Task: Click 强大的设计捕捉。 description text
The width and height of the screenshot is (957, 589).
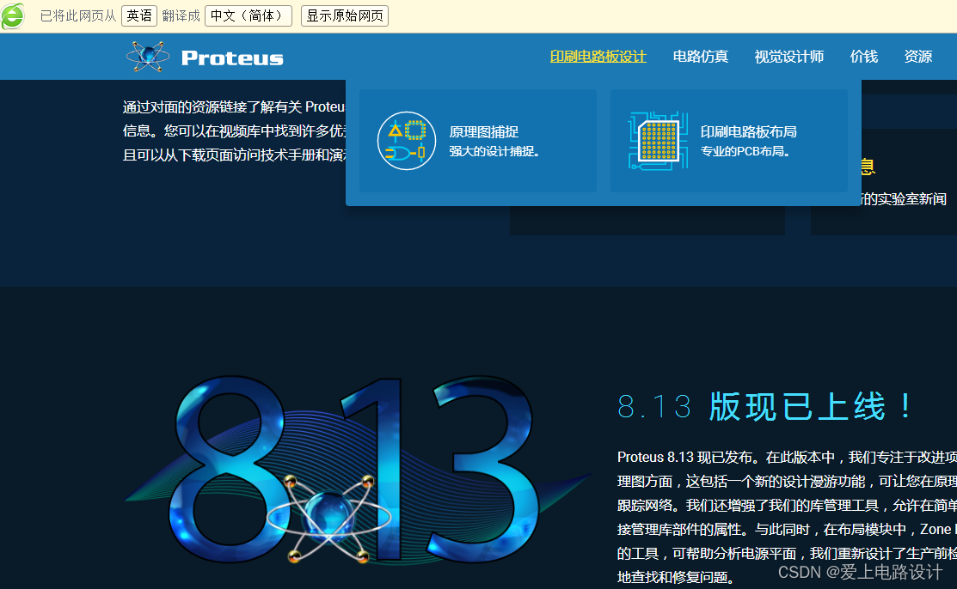Action: point(494,151)
